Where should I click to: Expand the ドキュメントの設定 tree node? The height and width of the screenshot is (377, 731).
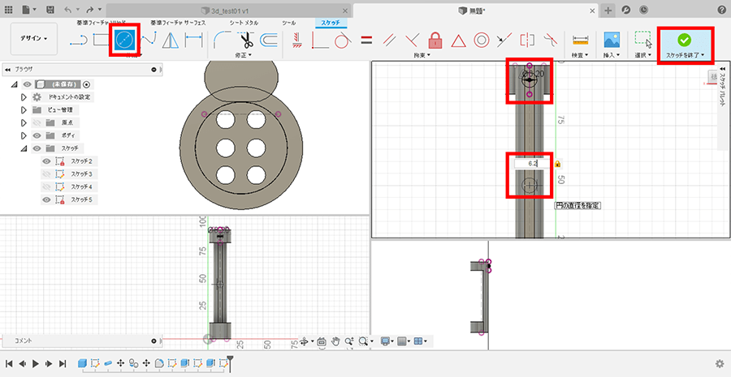(24, 96)
